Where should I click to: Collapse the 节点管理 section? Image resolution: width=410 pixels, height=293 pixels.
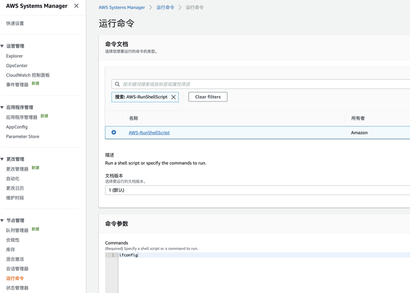[2, 220]
